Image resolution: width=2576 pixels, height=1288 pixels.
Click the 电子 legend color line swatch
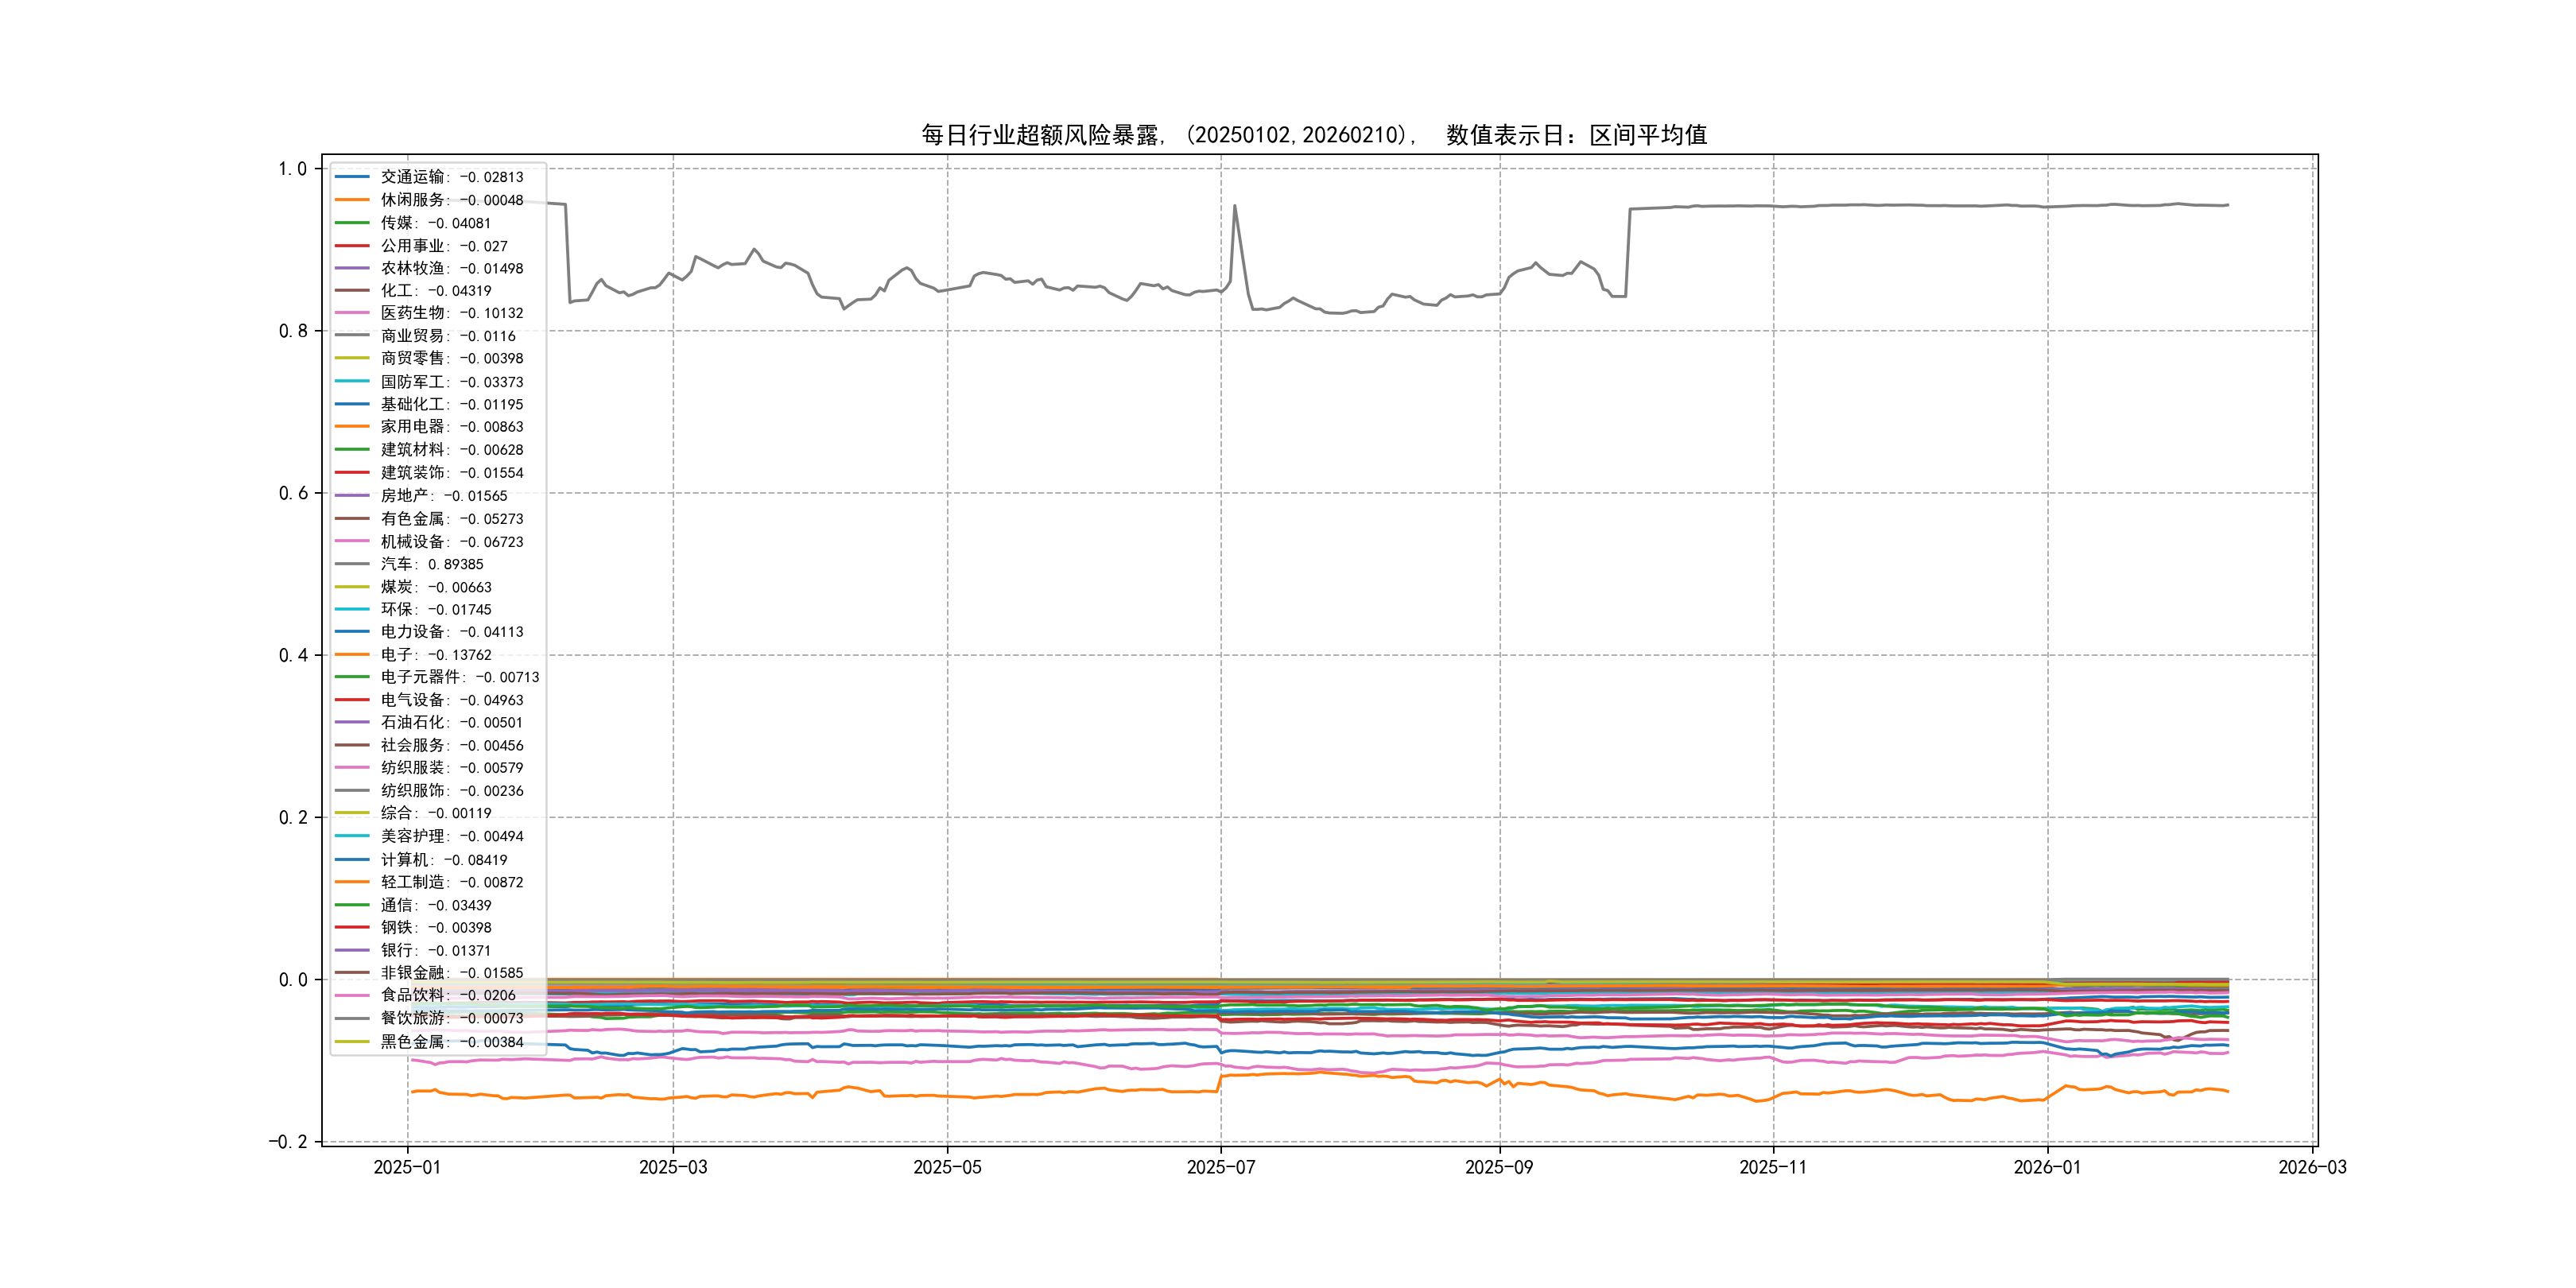coord(352,655)
